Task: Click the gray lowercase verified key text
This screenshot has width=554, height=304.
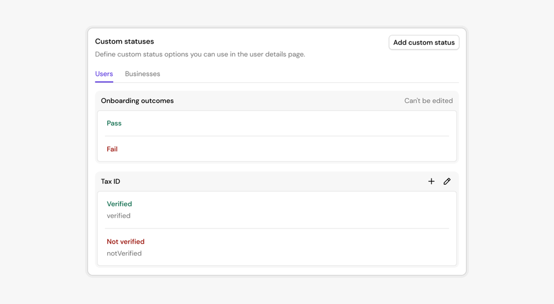Action: 118,216
